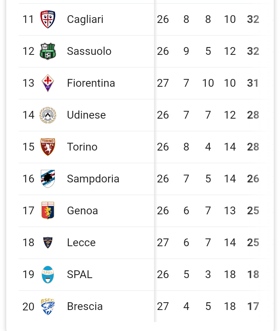Click the Sassuolo club crest icon

48,51
